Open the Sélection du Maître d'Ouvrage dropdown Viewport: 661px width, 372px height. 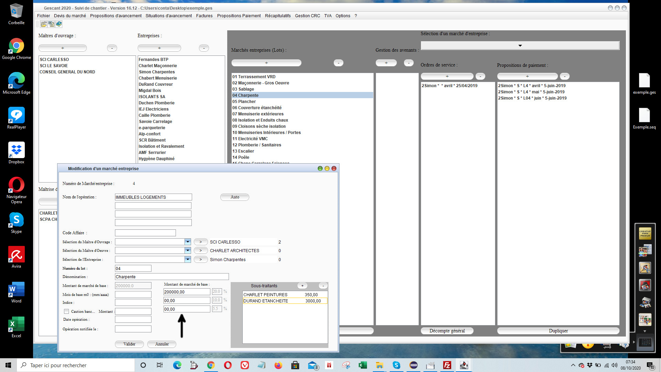188,242
